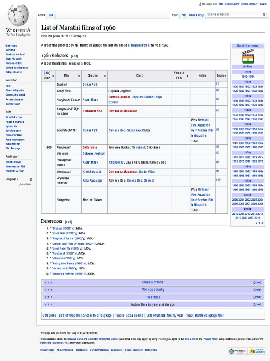Screen dimensions: 270x361
Task: Open the Maharashtra link in intro
Action: tap(139, 45)
